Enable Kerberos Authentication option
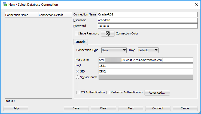This screenshot has width=201, height=114. 108,93
